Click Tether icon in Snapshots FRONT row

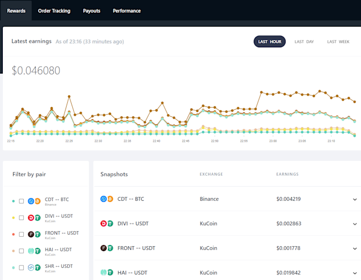click(111, 248)
